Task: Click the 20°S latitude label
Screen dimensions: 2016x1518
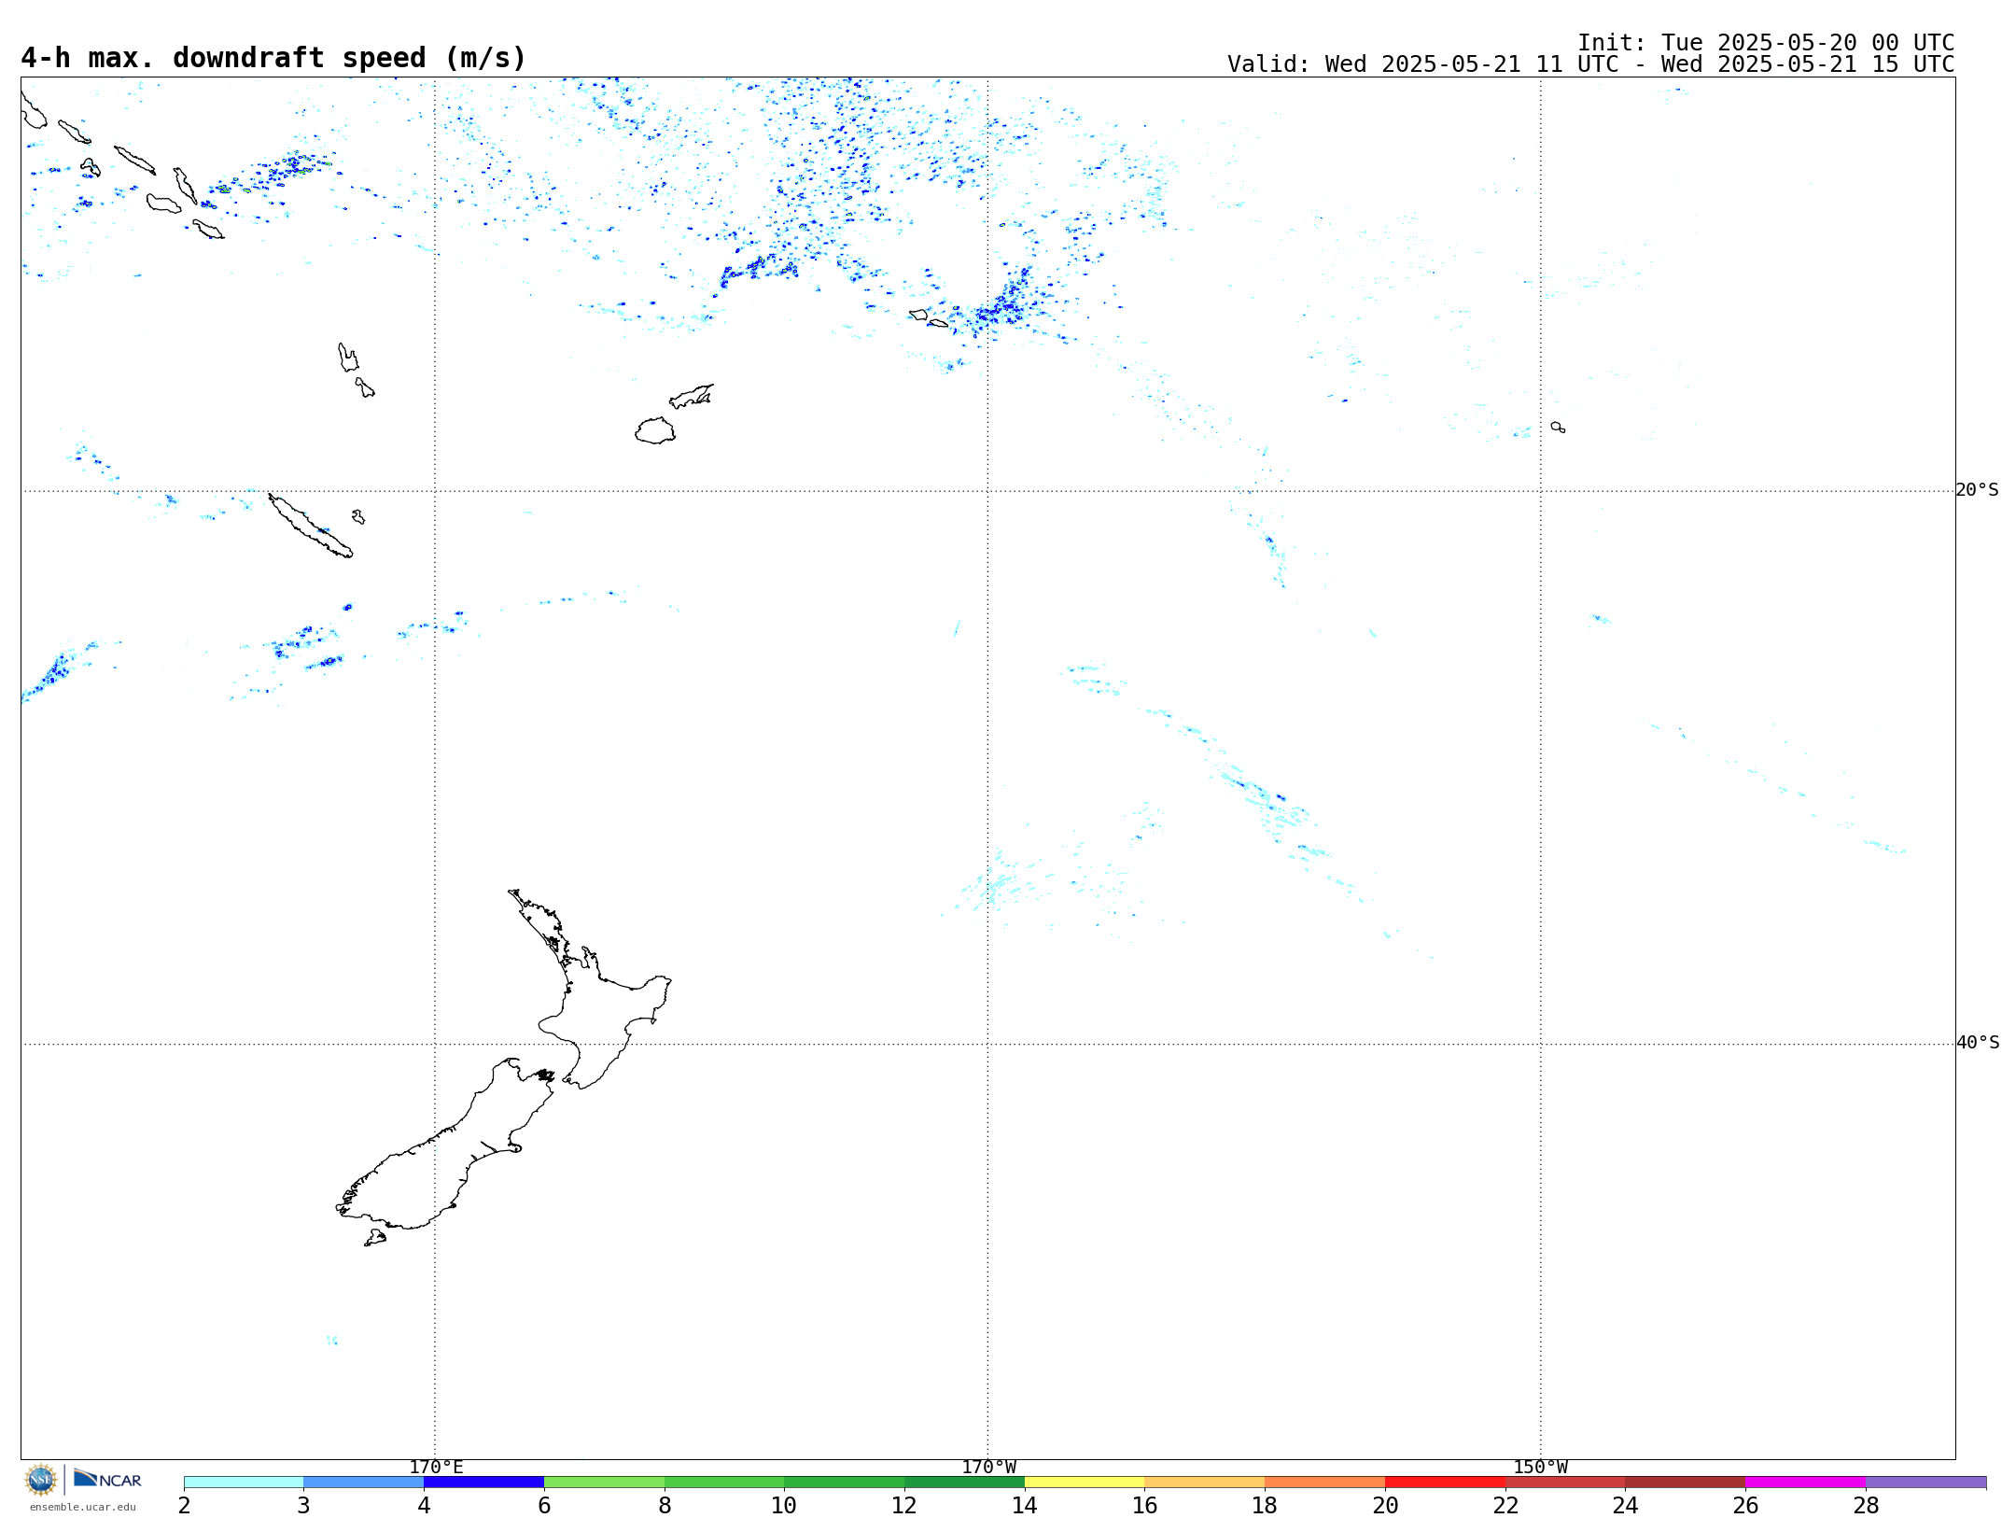Action: coord(1977,490)
